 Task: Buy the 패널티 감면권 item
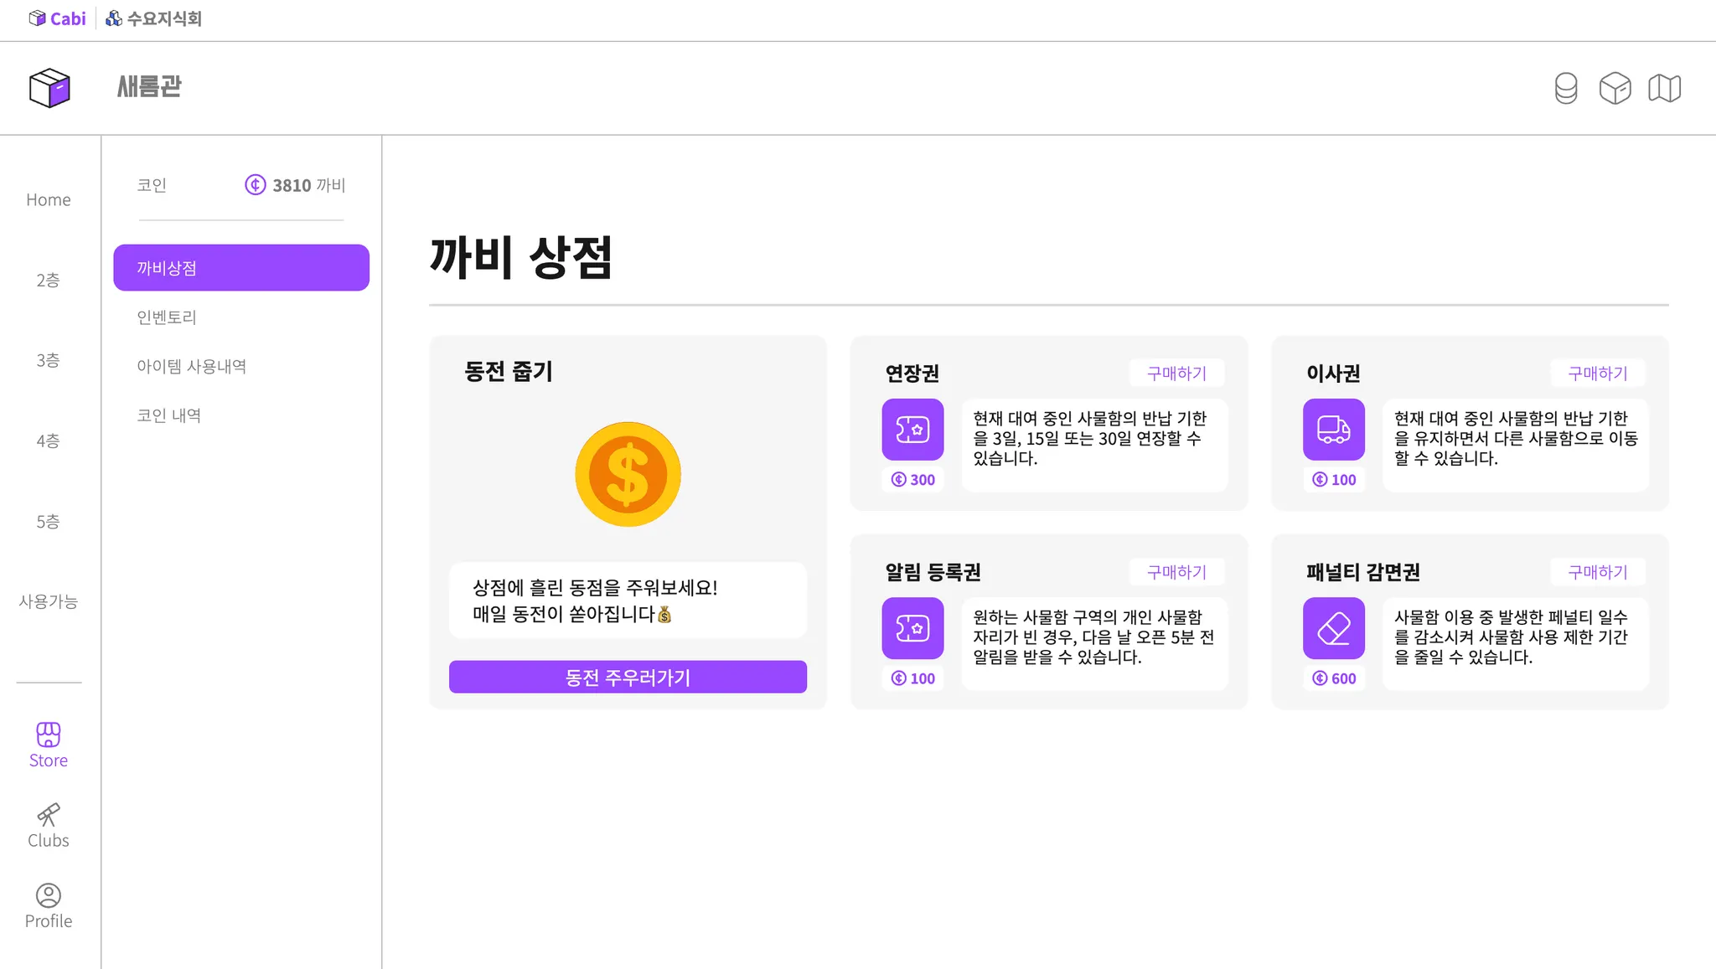pos(1597,572)
